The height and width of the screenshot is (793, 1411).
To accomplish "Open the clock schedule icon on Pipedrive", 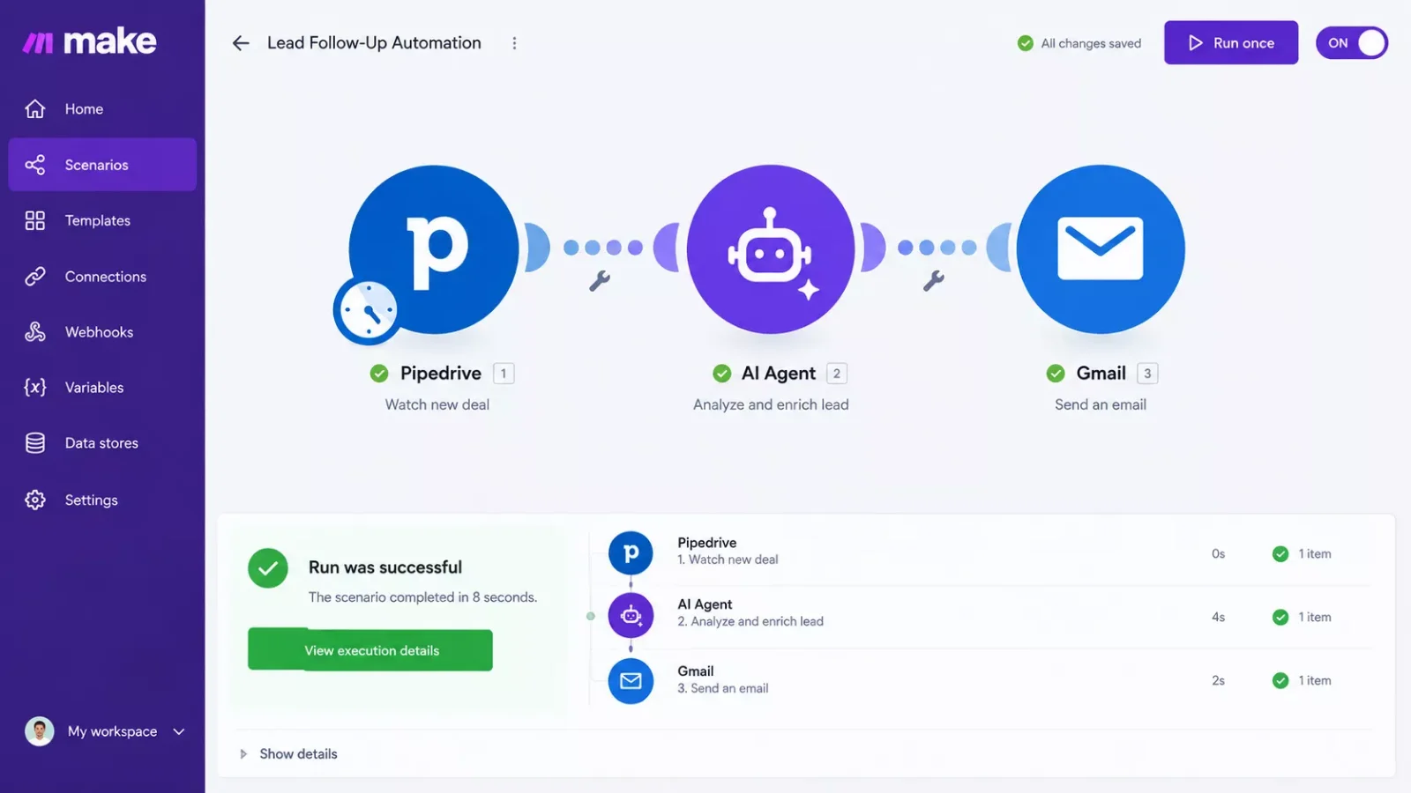I will click(x=367, y=310).
